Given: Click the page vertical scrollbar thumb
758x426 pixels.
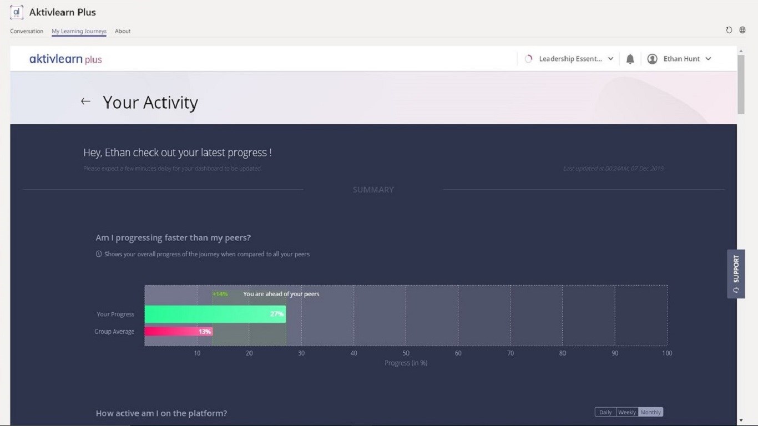Looking at the screenshot, I should 741,84.
